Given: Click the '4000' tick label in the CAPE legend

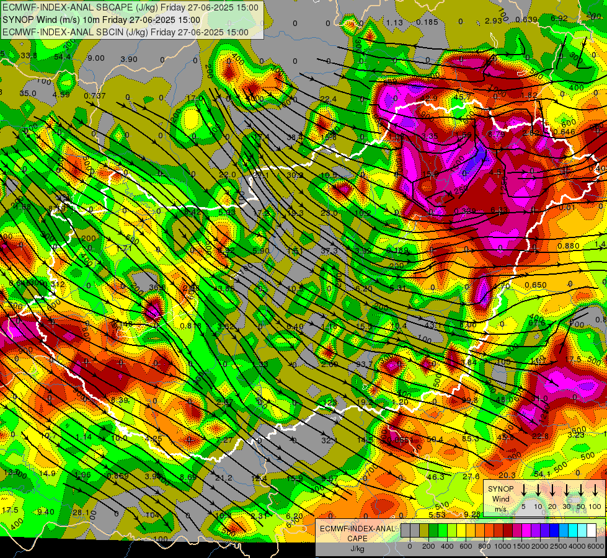Looking at the screenshot, I should point(577,546).
